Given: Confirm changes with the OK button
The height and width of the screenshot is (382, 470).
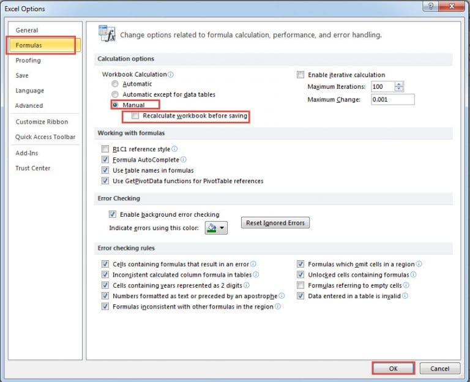Looking at the screenshot, I should (394, 368).
